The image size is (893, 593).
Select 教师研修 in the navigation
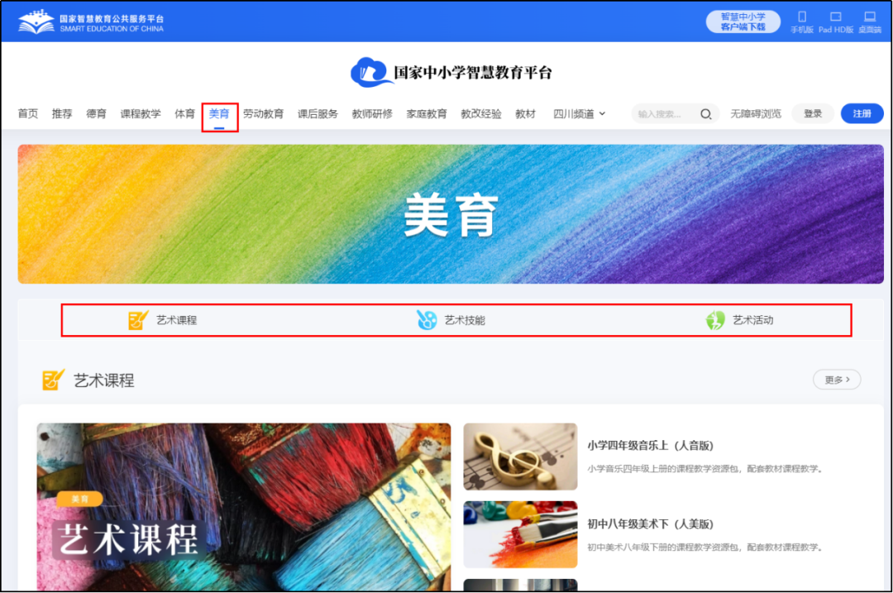(x=372, y=113)
